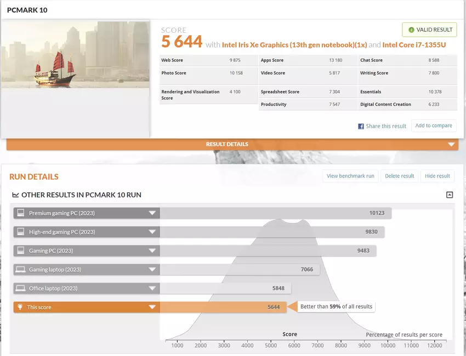Open the Premium gaming PC dropdown arrow
466x356 pixels.
coord(152,213)
